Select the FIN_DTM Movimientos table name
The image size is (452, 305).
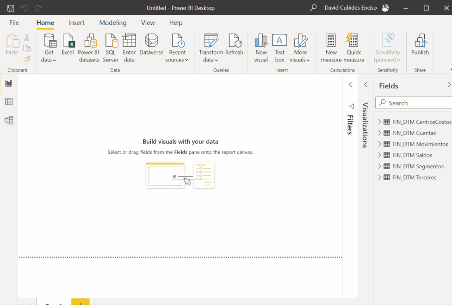pos(420,144)
